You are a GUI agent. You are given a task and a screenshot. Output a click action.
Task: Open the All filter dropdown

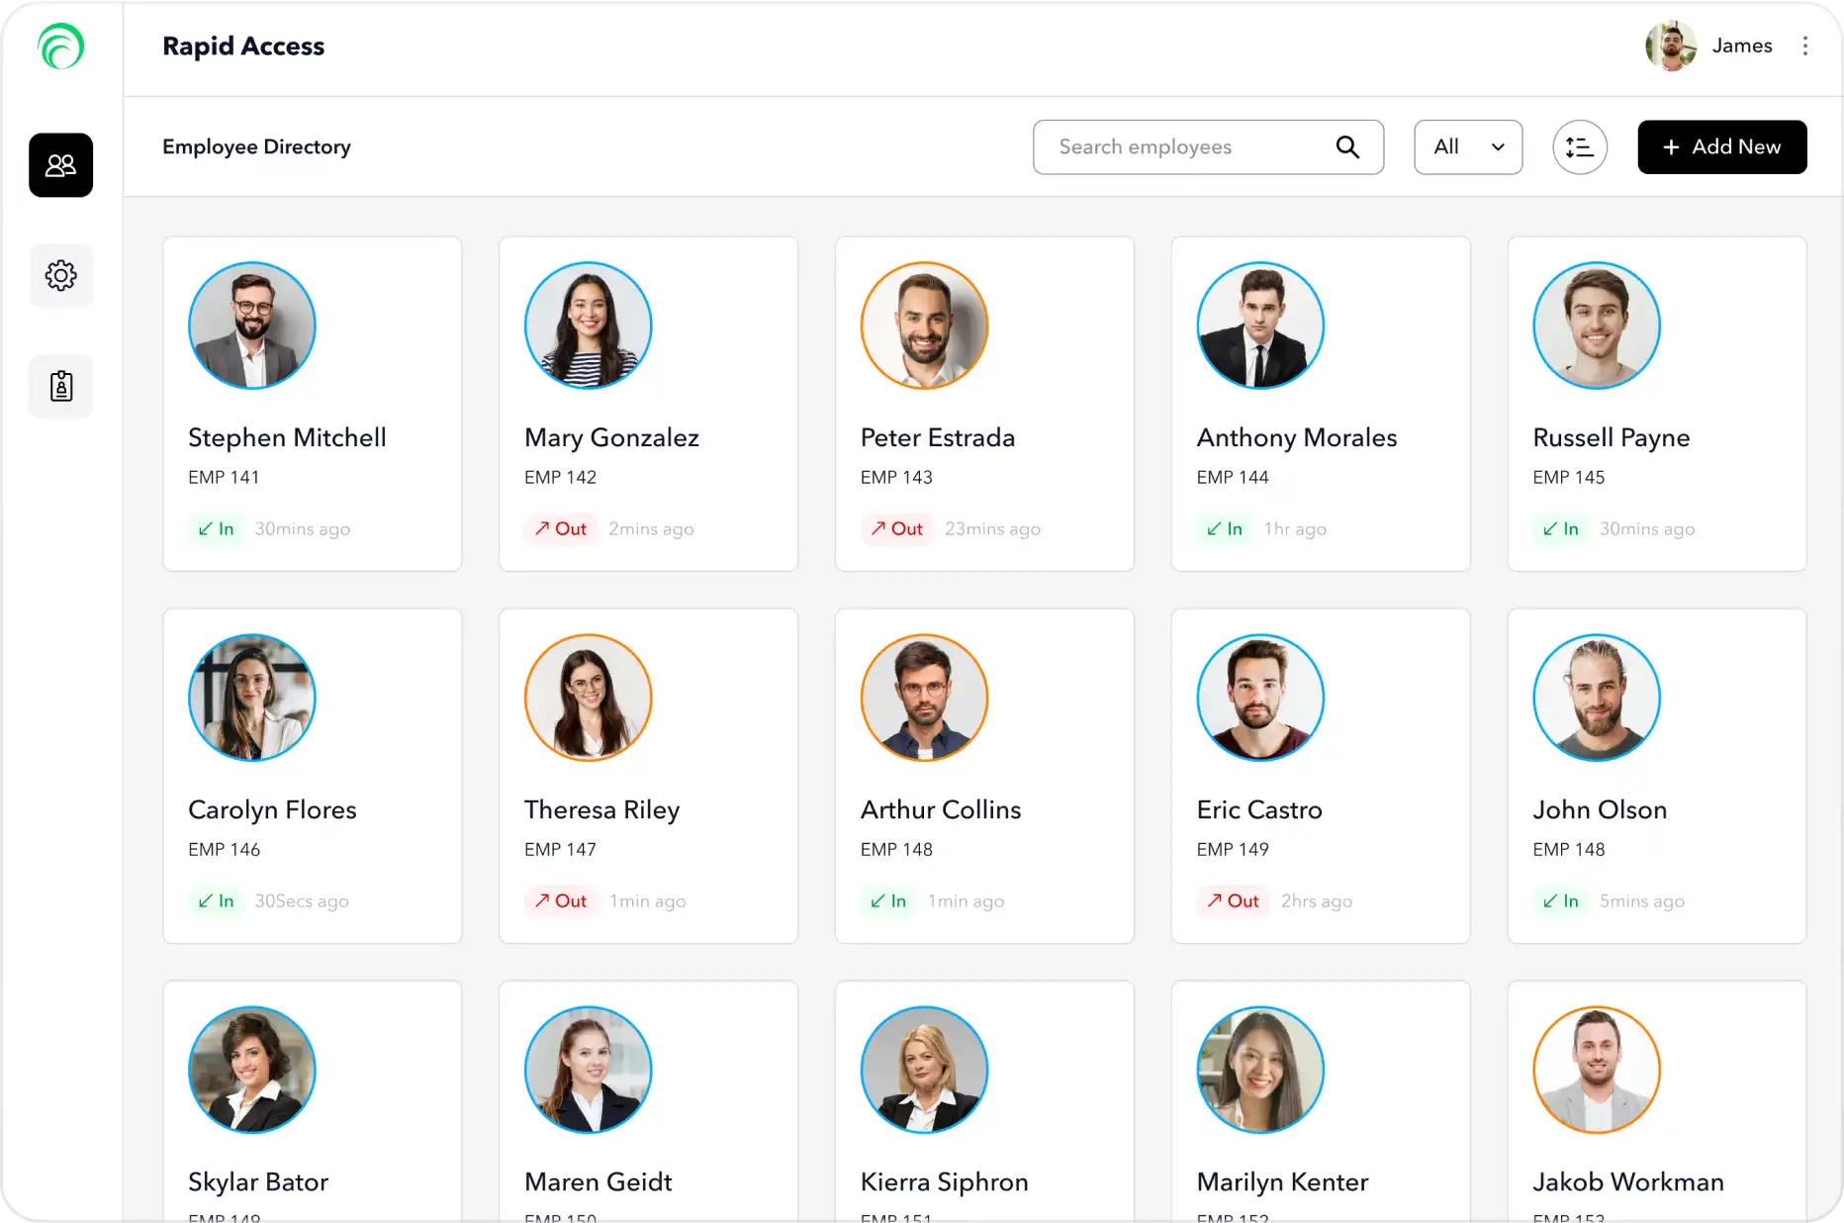pos(1468,146)
